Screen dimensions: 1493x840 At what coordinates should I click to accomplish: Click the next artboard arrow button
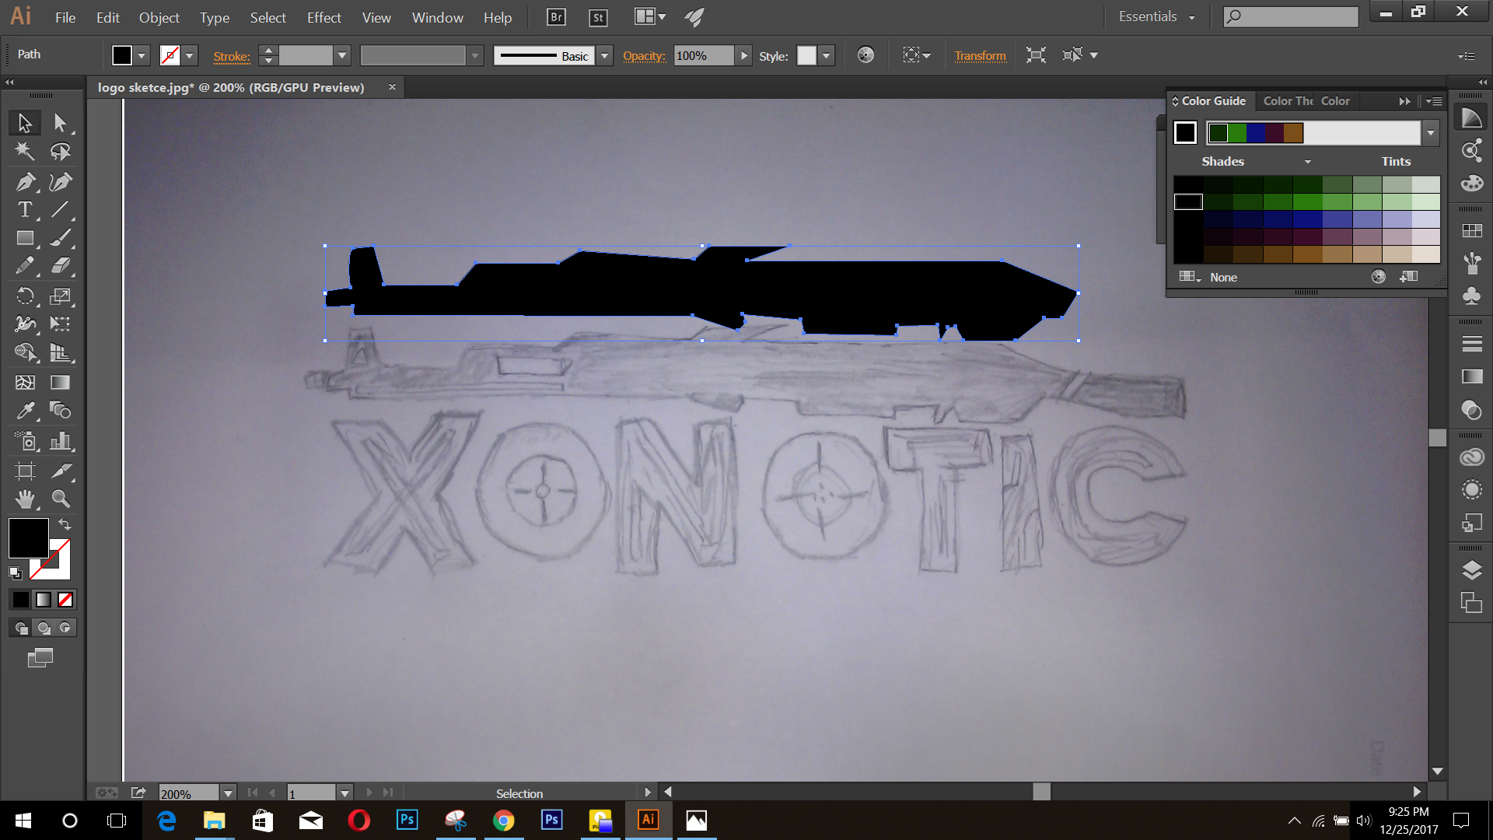[369, 793]
